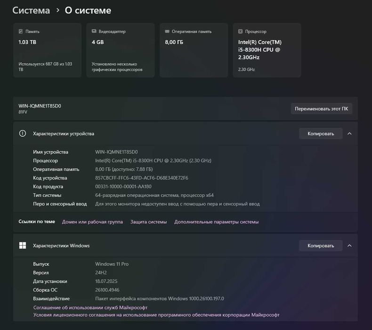372x330 pixels.
Task: Go back to Система breadcrumb
Action: [31, 10]
